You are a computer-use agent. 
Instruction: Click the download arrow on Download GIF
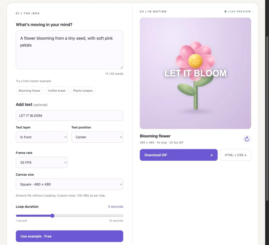[211, 155]
